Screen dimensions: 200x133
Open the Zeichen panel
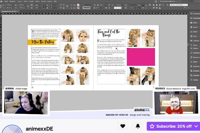point(194,48)
